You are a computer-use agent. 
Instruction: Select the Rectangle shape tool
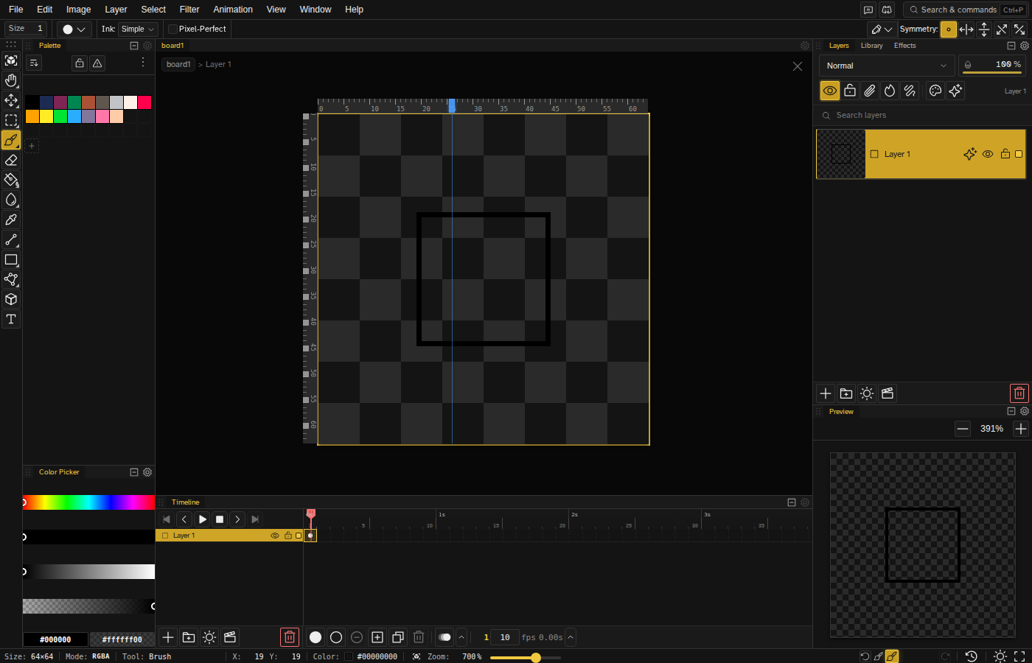(x=11, y=259)
